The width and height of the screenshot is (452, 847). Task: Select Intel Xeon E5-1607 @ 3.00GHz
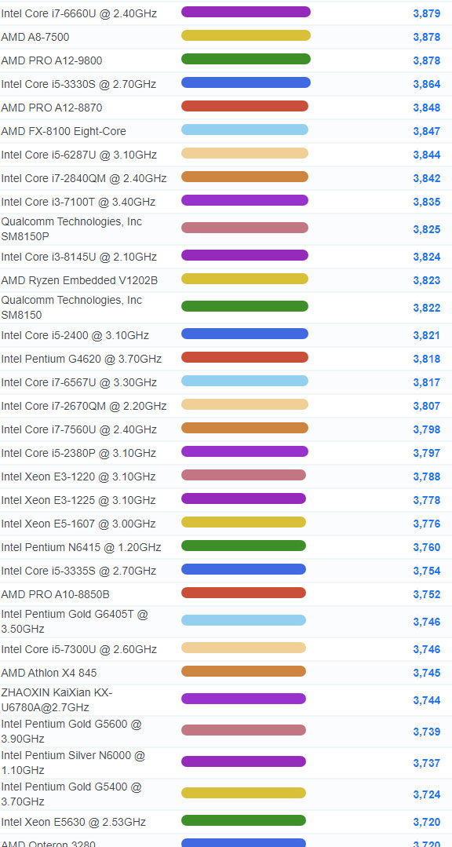tap(78, 524)
